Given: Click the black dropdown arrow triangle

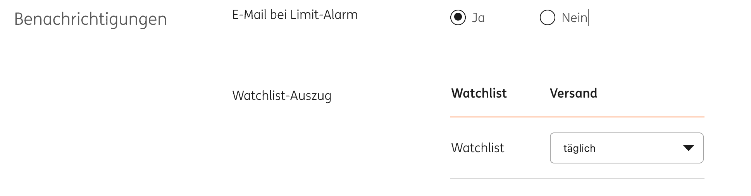Looking at the screenshot, I should coord(688,148).
